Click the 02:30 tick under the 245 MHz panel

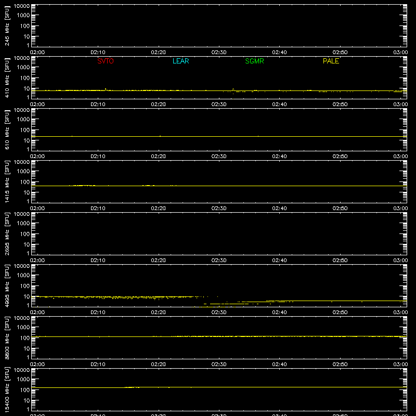(x=219, y=53)
